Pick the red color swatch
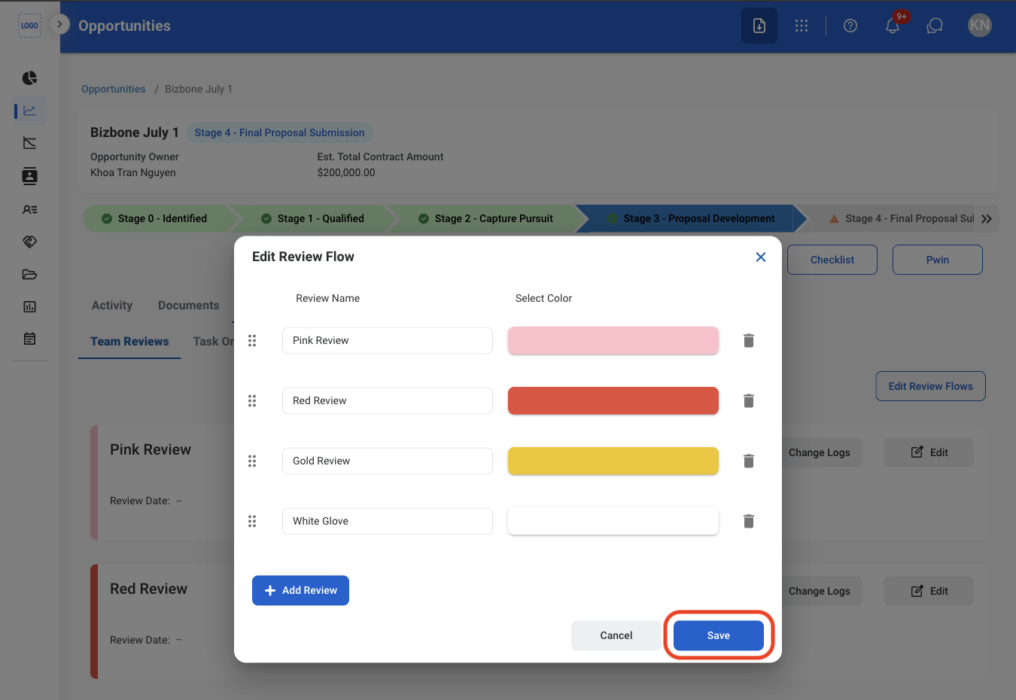 [613, 400]
